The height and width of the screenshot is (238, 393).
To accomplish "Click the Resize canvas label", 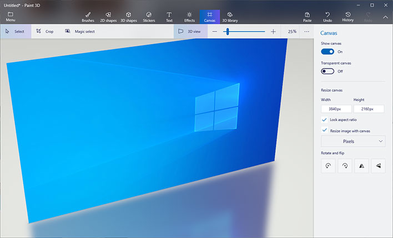I will tap(331, 90).
